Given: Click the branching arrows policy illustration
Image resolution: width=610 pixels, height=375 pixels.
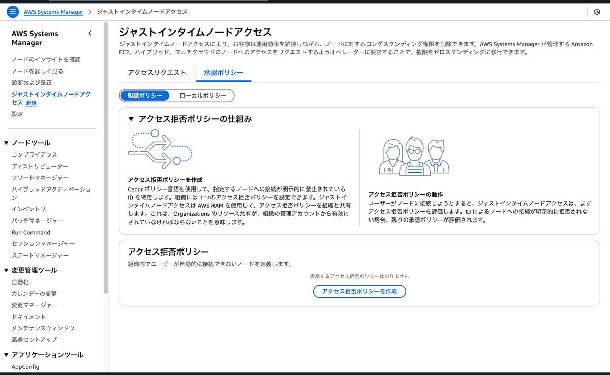Looking at the screenshot, I should (x=160, y=149).
